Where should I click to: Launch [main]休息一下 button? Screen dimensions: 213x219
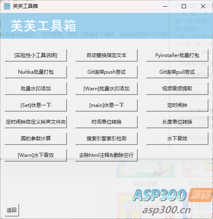click(106, 105)
